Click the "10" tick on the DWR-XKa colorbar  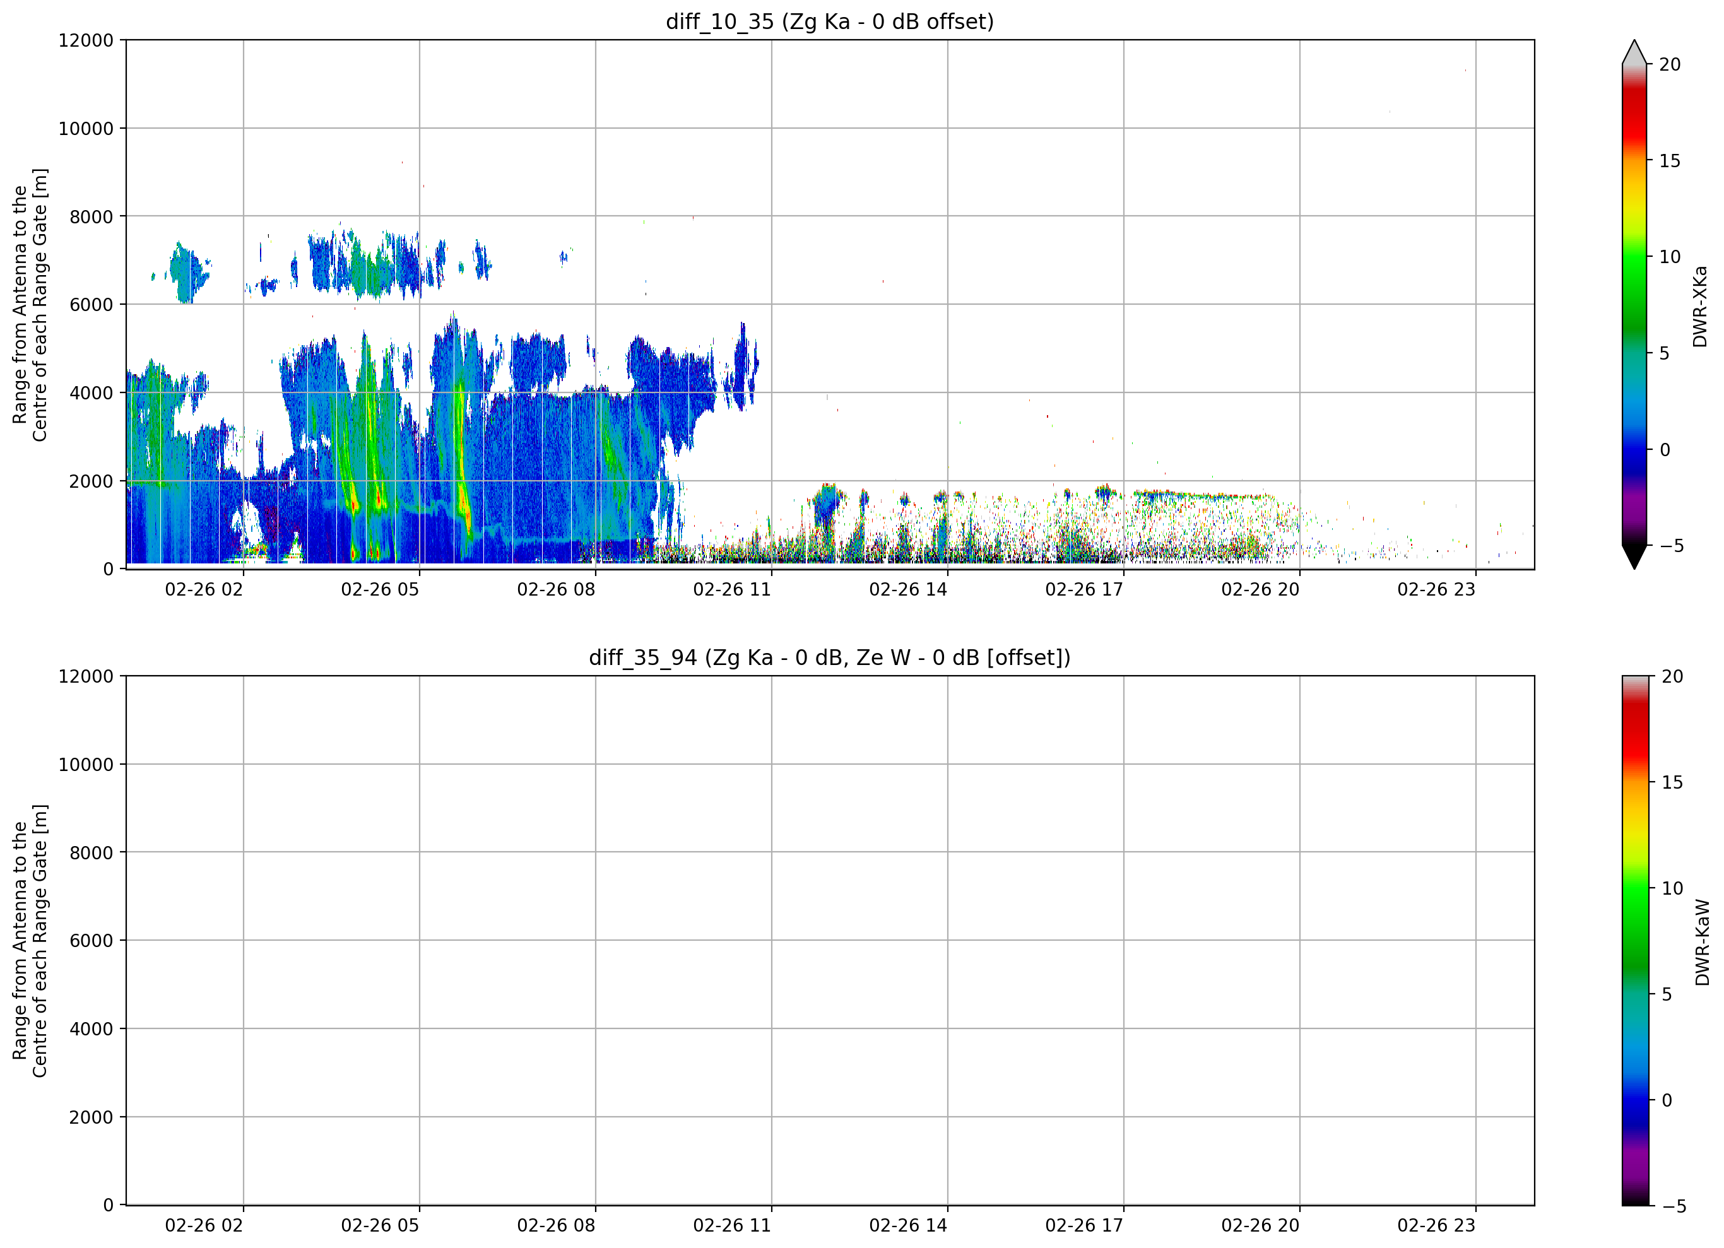tap(1670, 257)
